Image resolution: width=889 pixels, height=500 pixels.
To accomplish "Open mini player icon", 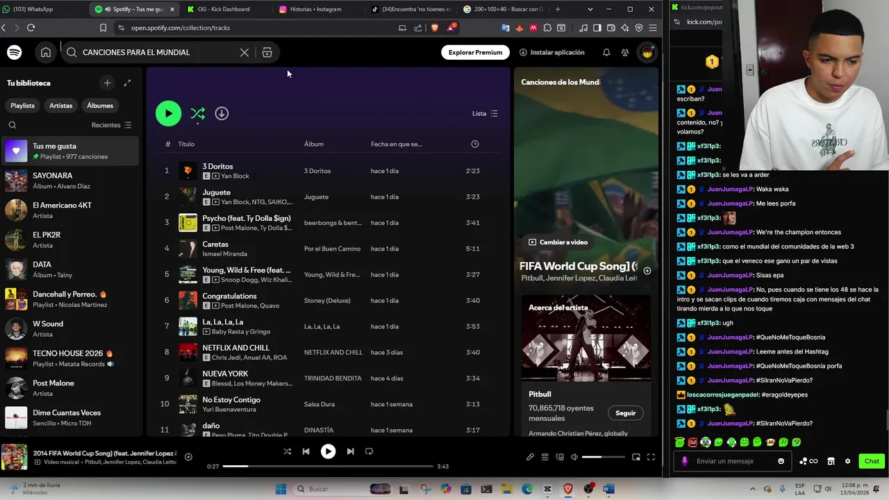I will click(635, 457).
